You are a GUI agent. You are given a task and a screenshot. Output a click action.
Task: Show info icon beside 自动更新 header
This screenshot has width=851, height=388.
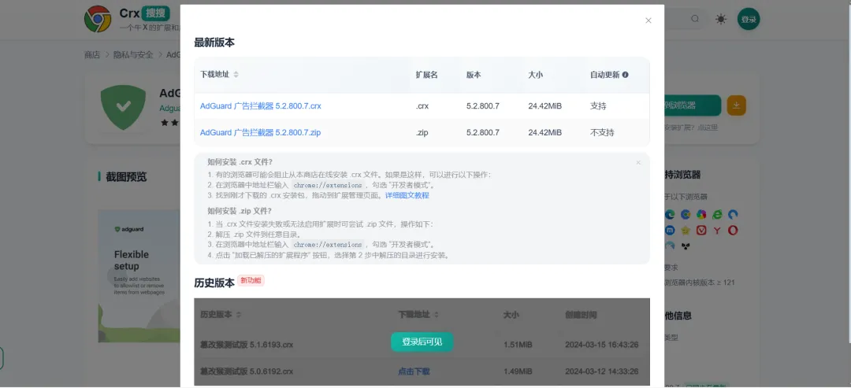[x=625, y=75]
